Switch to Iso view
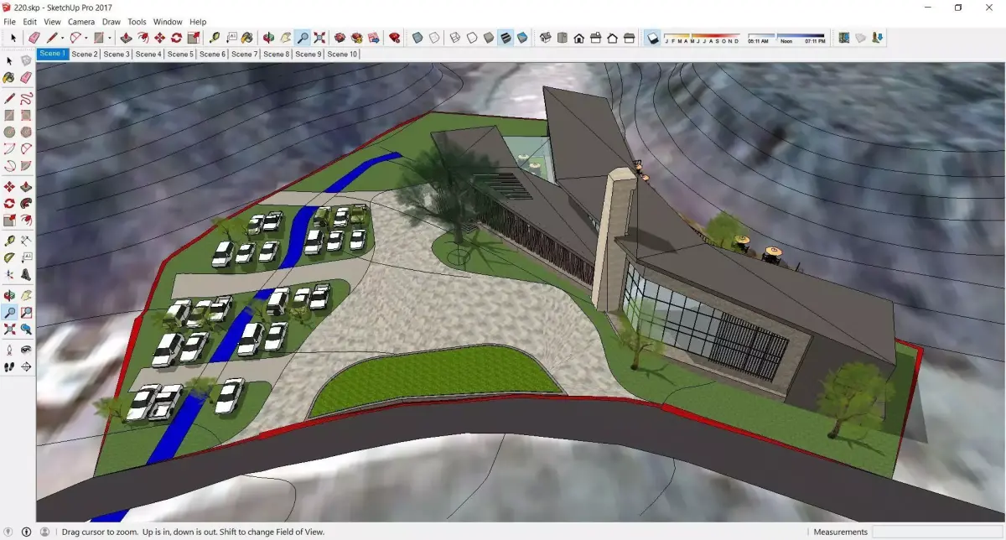Viewport: 1006px width, 540px height. [x=545, y=38]
